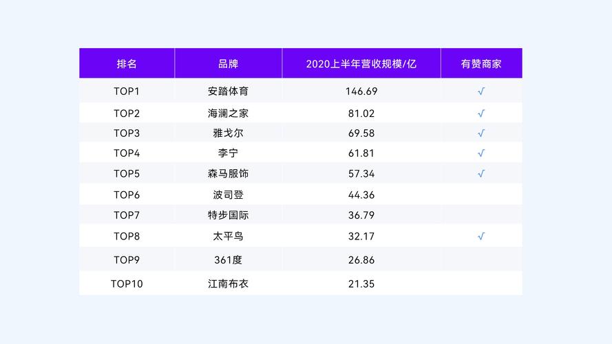Click revenue value 61.81
Screen dimensions: 612x344
pyautogui.click(x=361, y=153)
